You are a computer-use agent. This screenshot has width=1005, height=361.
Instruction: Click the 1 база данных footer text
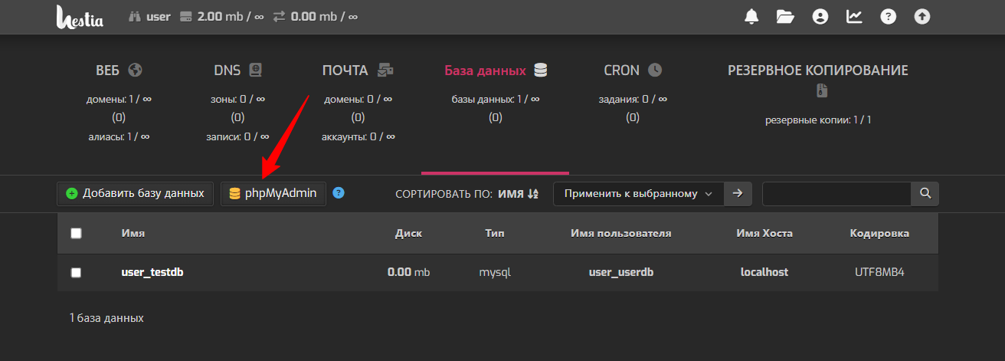(x=106, y=317)
